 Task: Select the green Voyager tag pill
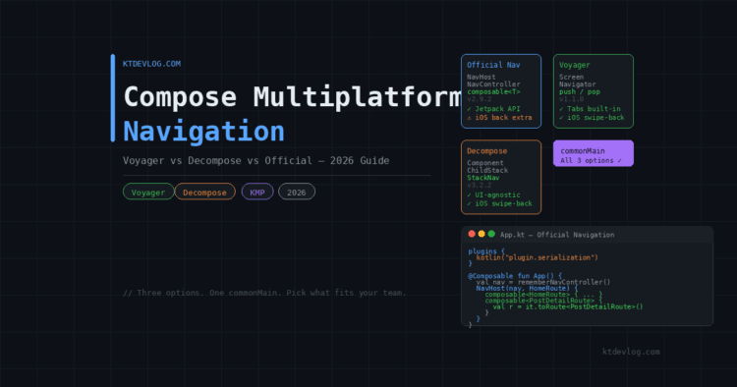(148, 193)
